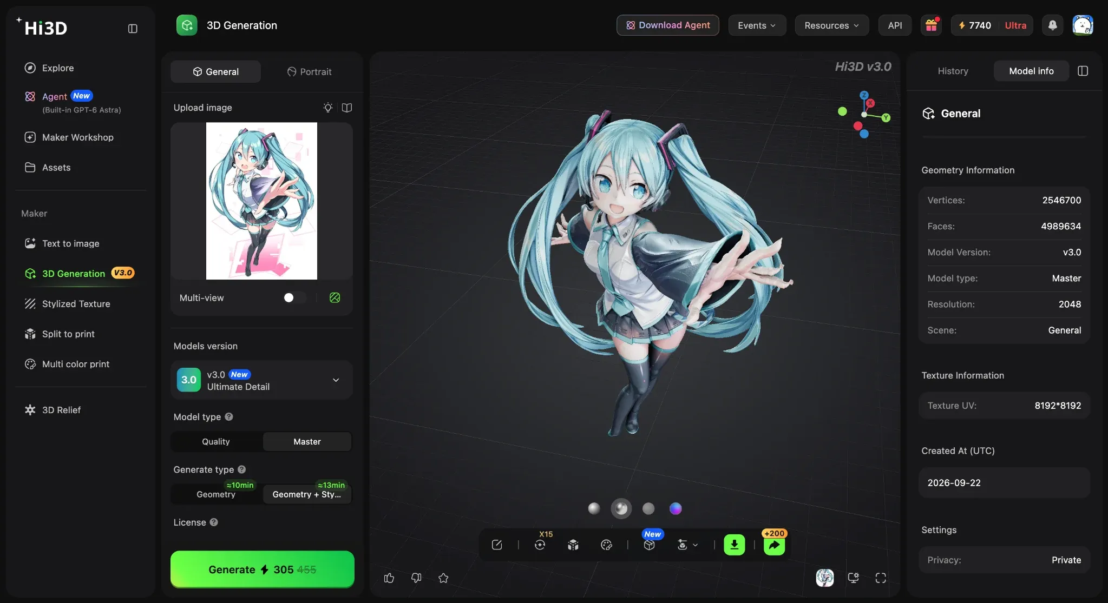Open Stylized Texture tool
This screenshot has height=603, width=1108.
[68, 304]
